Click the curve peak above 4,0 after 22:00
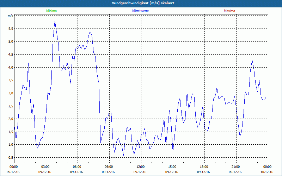 [252, 60]
